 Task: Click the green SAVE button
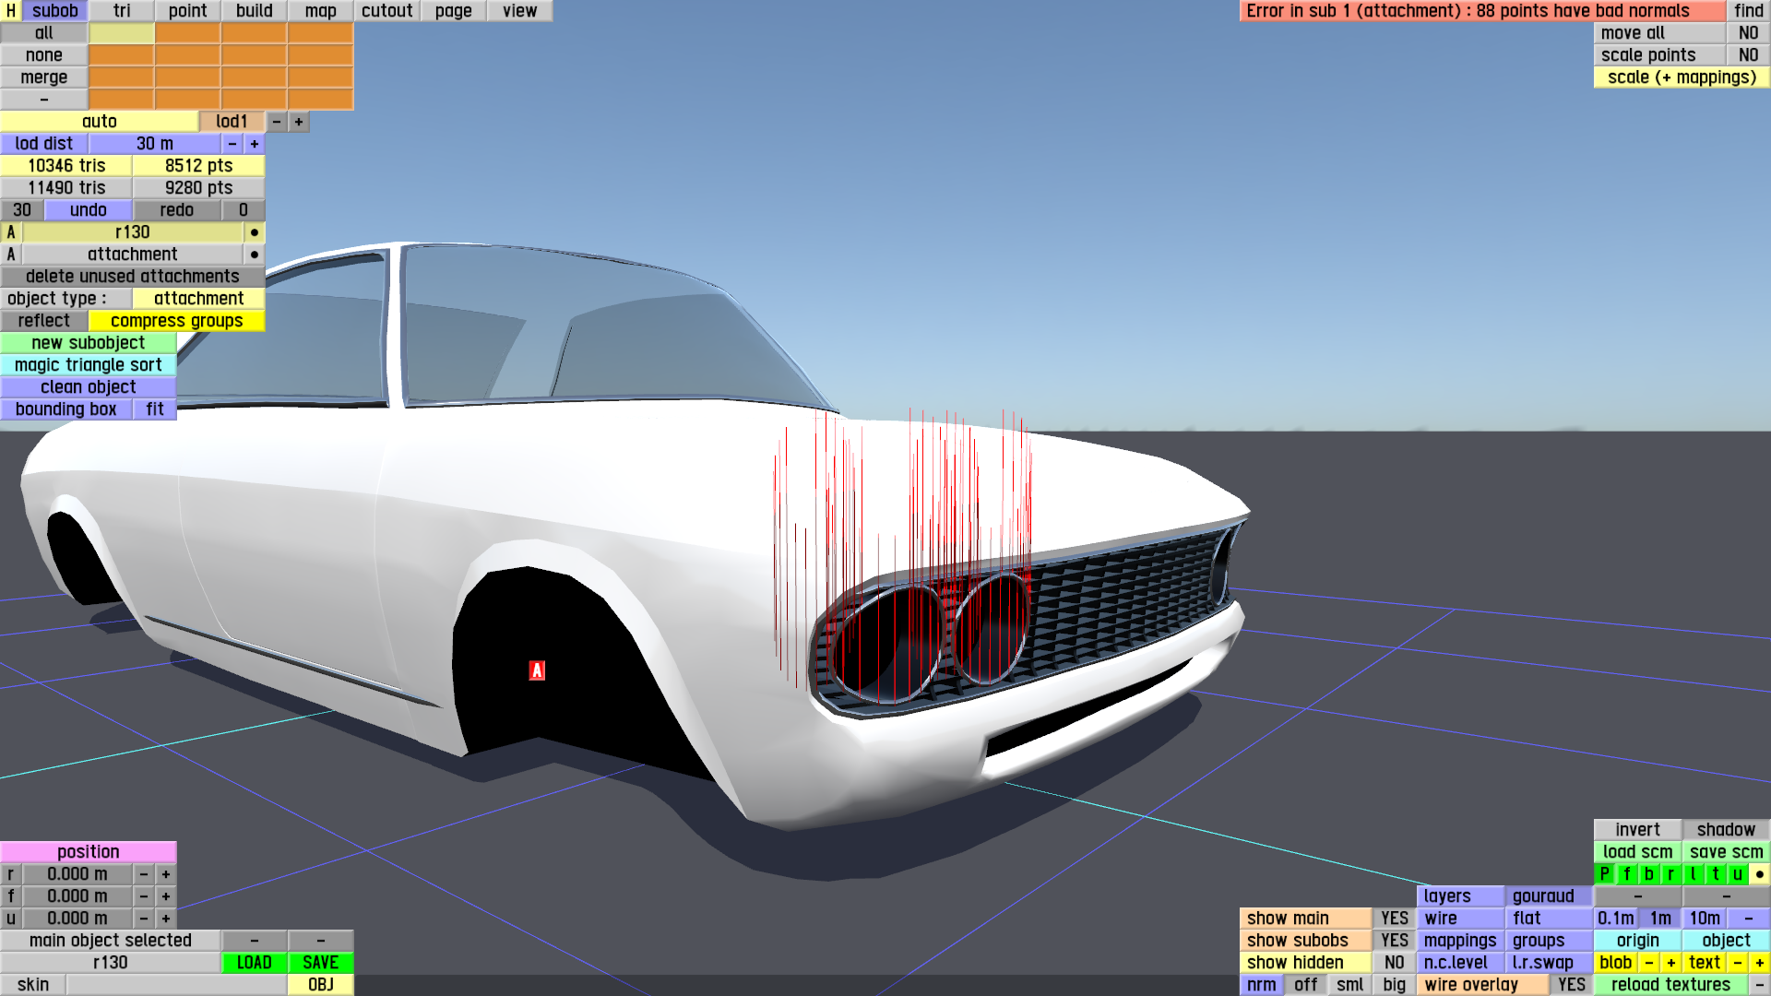[320, 963]
